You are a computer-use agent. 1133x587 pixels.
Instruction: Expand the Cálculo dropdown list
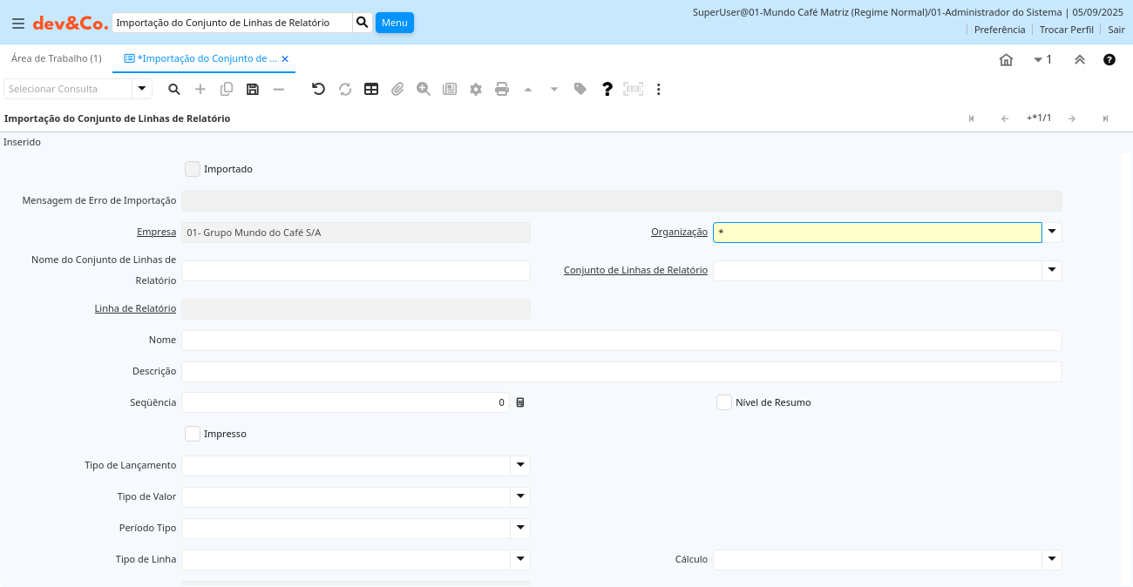click(1052, 559)
